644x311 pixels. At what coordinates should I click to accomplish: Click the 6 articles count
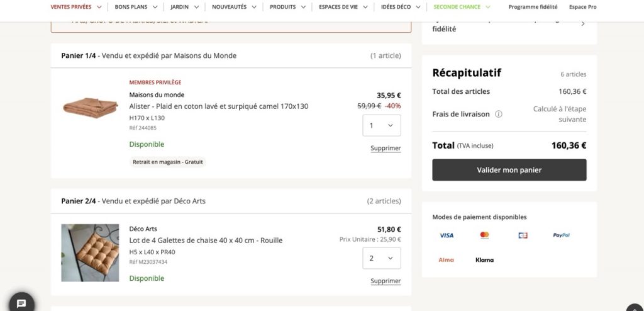(x=574, y=74)
